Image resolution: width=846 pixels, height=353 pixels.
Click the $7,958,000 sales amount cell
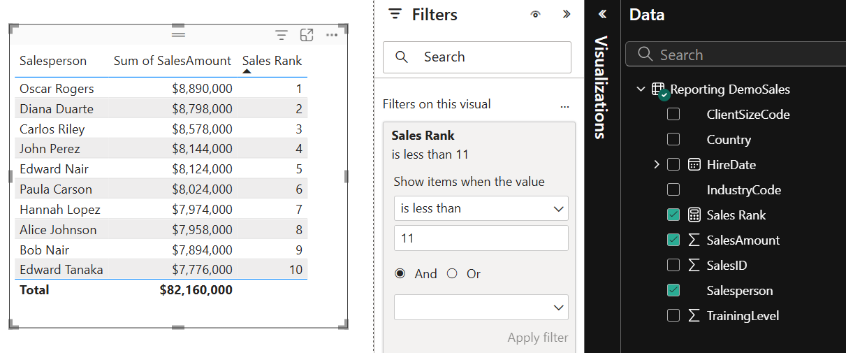(203, 230)
